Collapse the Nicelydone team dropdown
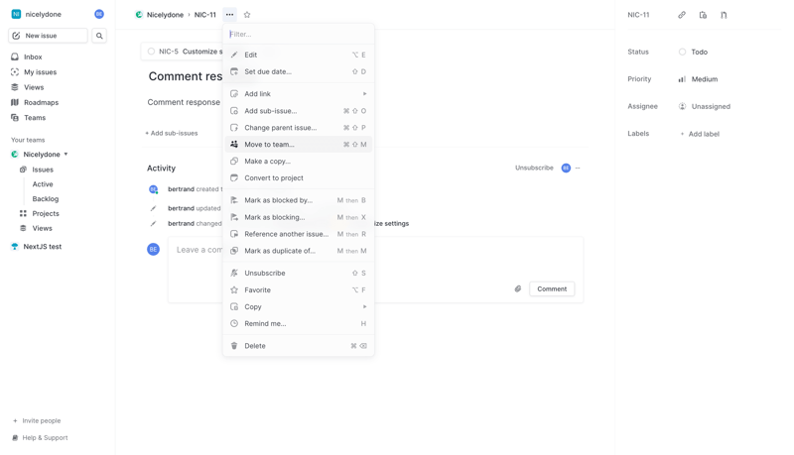The height and width of the screenshot is (455, 794). (66, 155)
